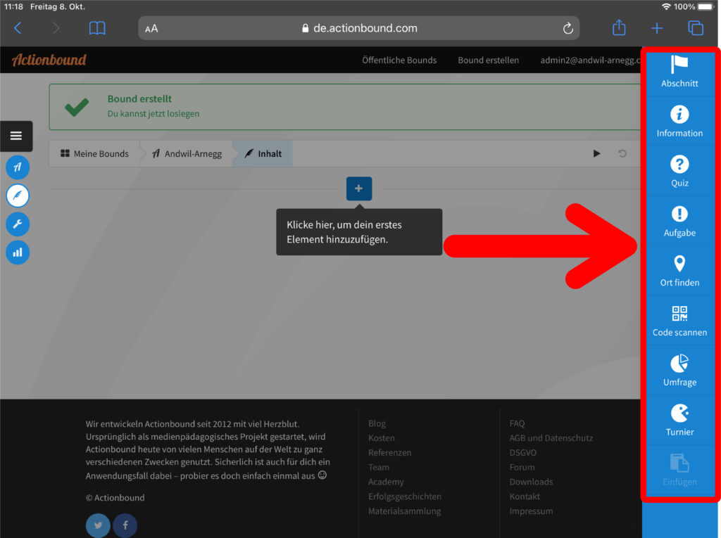Add an Abschnitt (section) flag element
The image size is (721, 538).
[x=679, y=72]
